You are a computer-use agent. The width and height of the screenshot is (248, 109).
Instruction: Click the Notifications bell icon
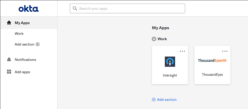(x=9, y=60)
